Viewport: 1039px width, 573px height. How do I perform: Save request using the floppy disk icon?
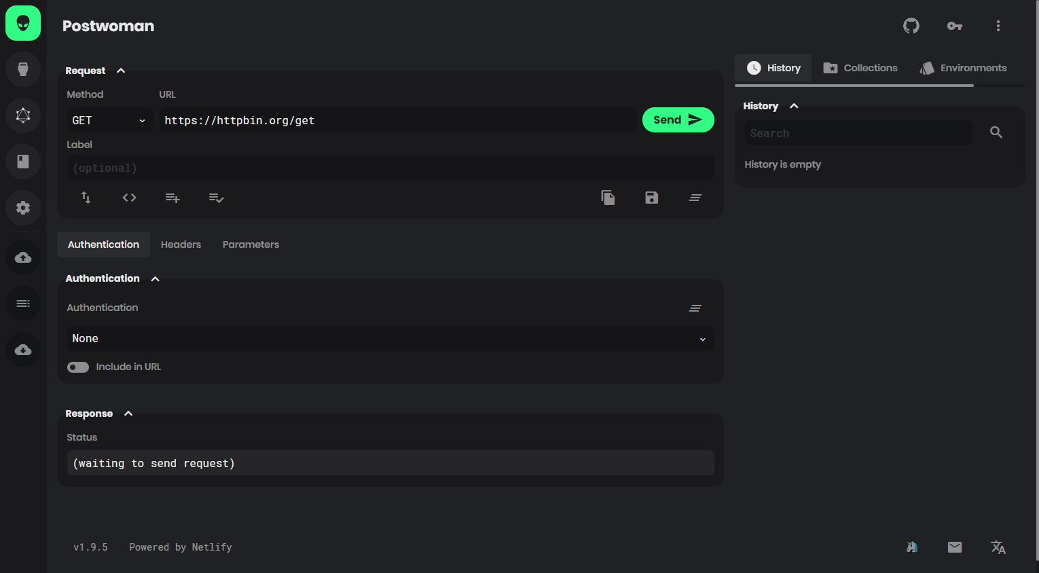652,198
